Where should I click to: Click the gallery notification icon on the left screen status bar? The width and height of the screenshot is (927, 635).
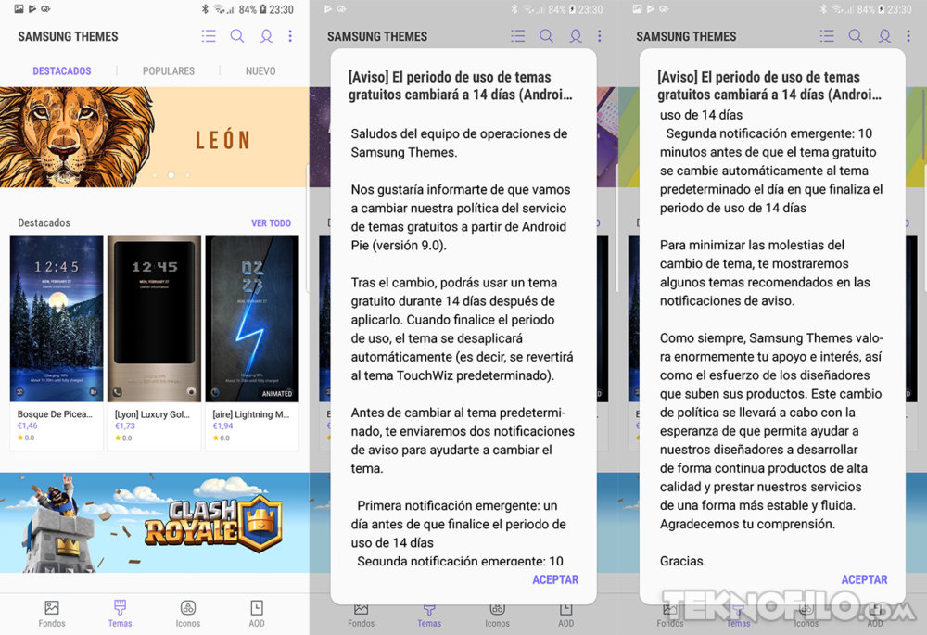coord(19,9)
